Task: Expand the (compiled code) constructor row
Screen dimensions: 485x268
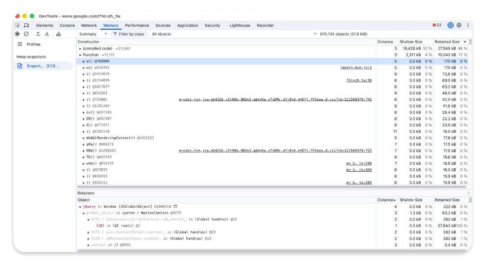Action: (x=80, y=48)
